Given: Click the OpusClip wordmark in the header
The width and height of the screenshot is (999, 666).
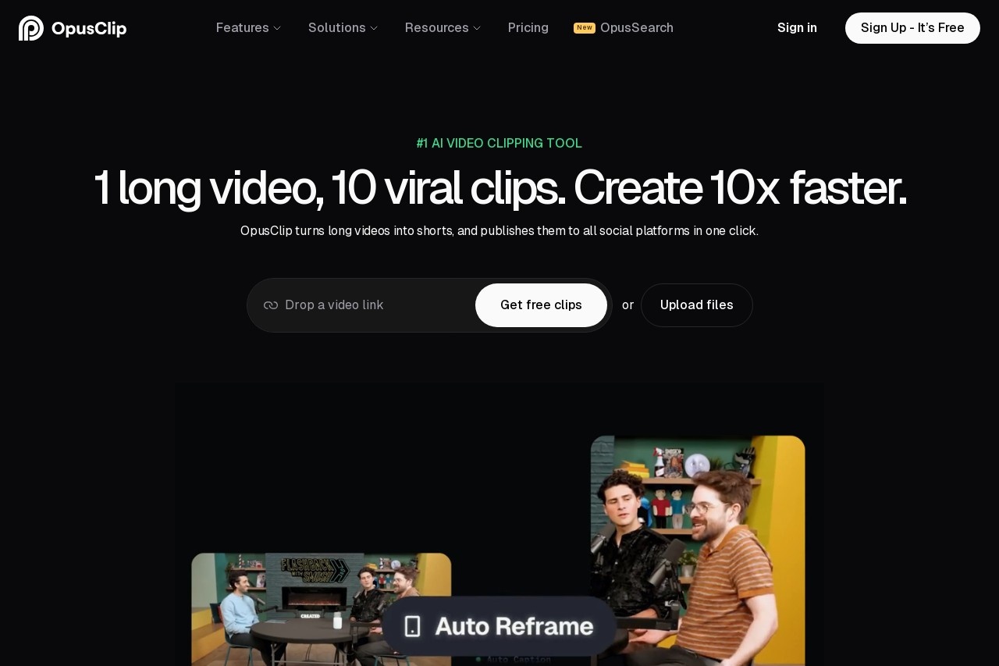Looking at the screenshot, I should [88, 27].
